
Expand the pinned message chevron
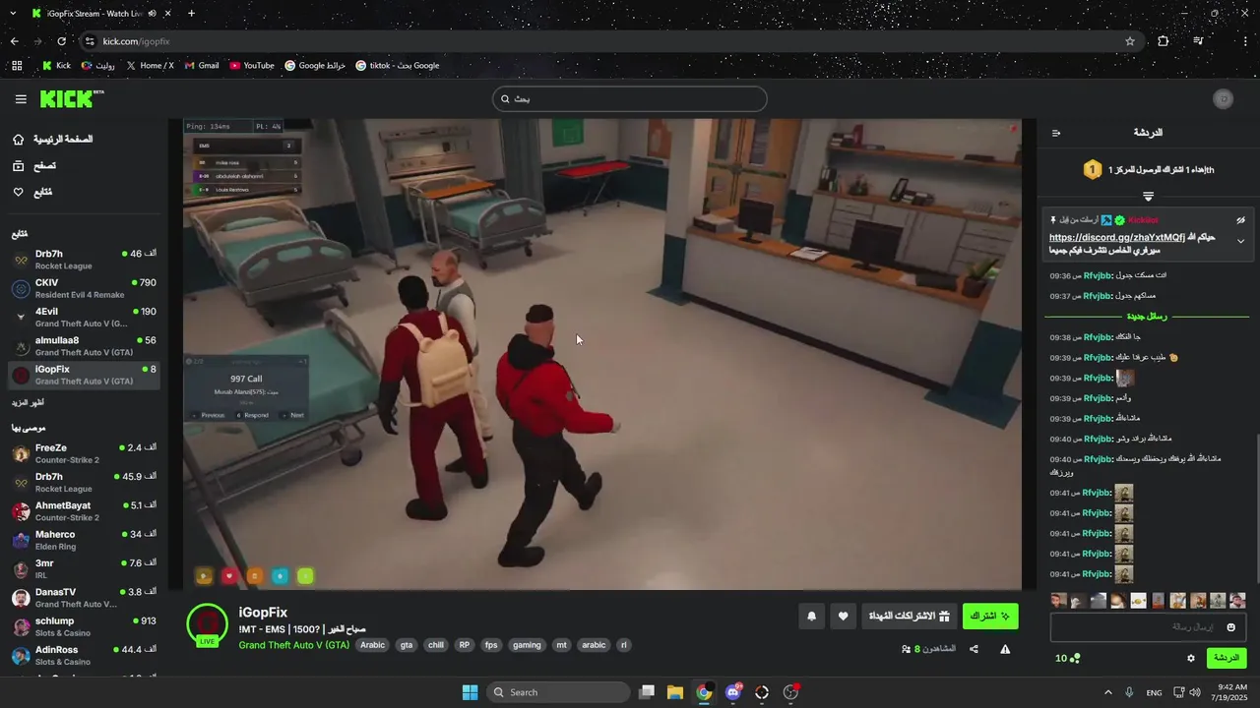pos(1240,241)
